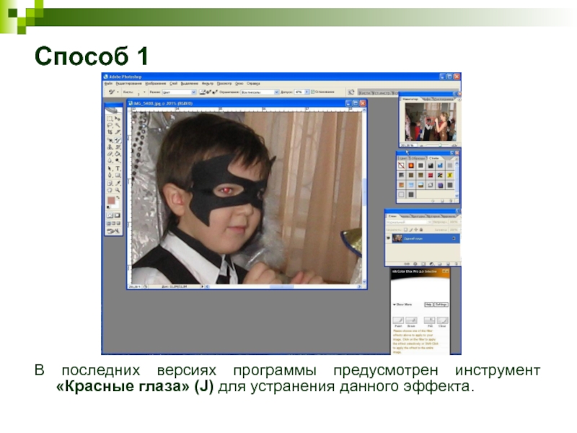
Task: Open the Фильтр menu
Action: coord(208,84)
